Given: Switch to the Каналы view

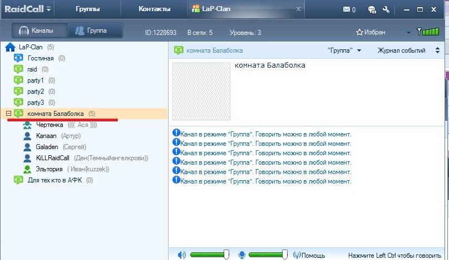Looking at the screenshot, I should pos(39,30).
